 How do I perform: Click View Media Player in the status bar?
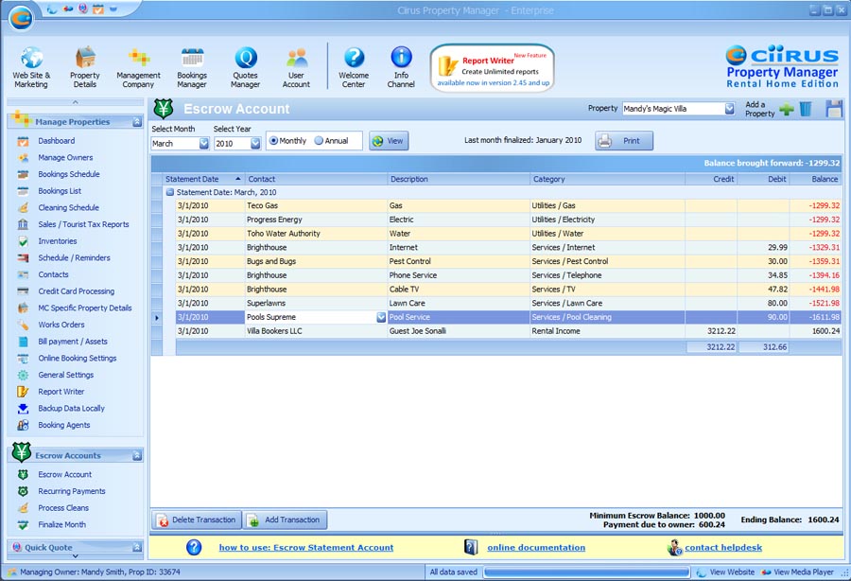[x=797, y=572]
